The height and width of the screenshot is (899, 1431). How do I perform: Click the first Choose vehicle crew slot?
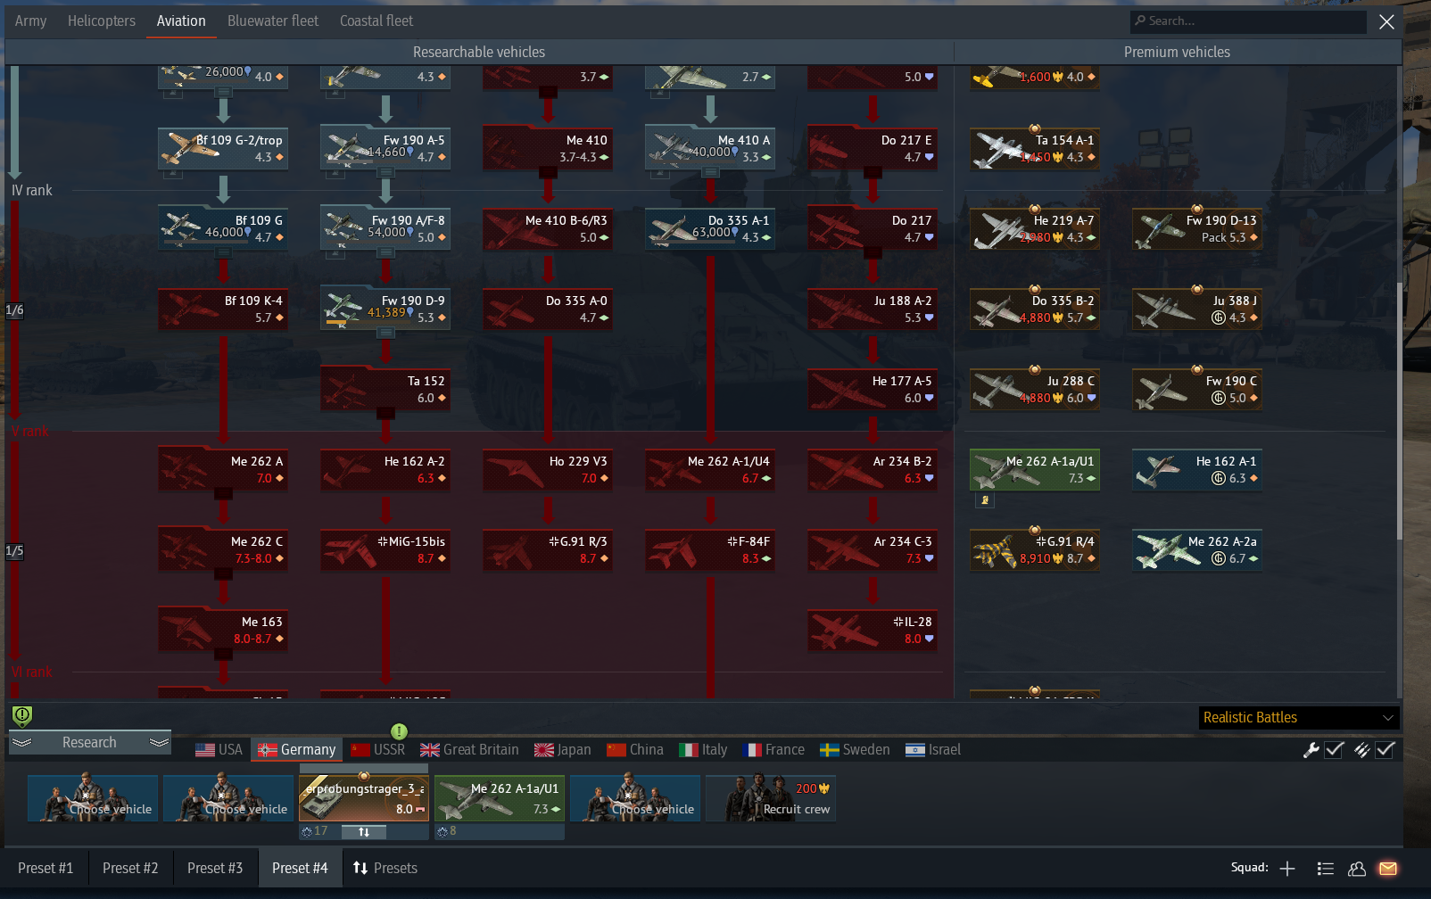(93, 798)
